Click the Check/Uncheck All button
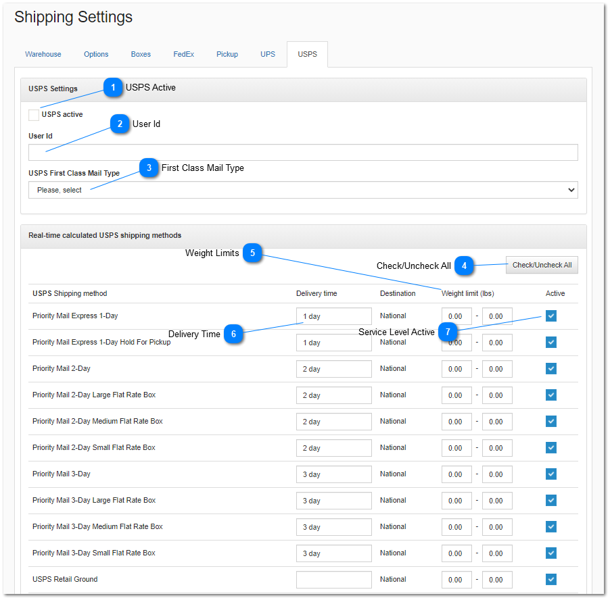610x600 pixels. click(542, 265)
